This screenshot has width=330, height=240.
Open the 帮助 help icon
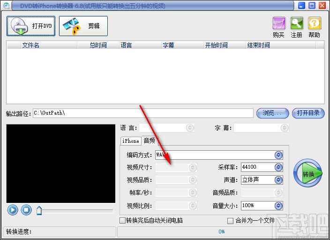[315, 23]
